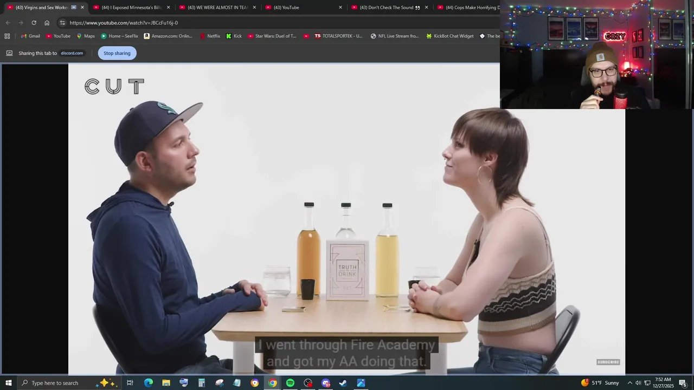Click the webcam overlay of the streamer
Image resolution: width=694 pixels, height=390 pixels.
(x=597, y=55)
